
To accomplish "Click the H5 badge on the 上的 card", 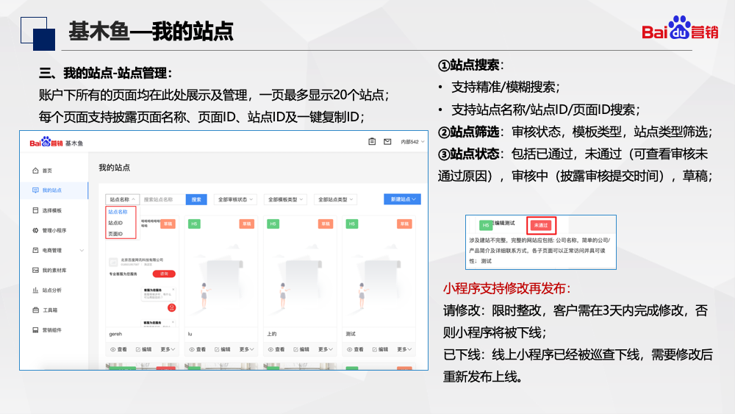I will click(273, 224).
